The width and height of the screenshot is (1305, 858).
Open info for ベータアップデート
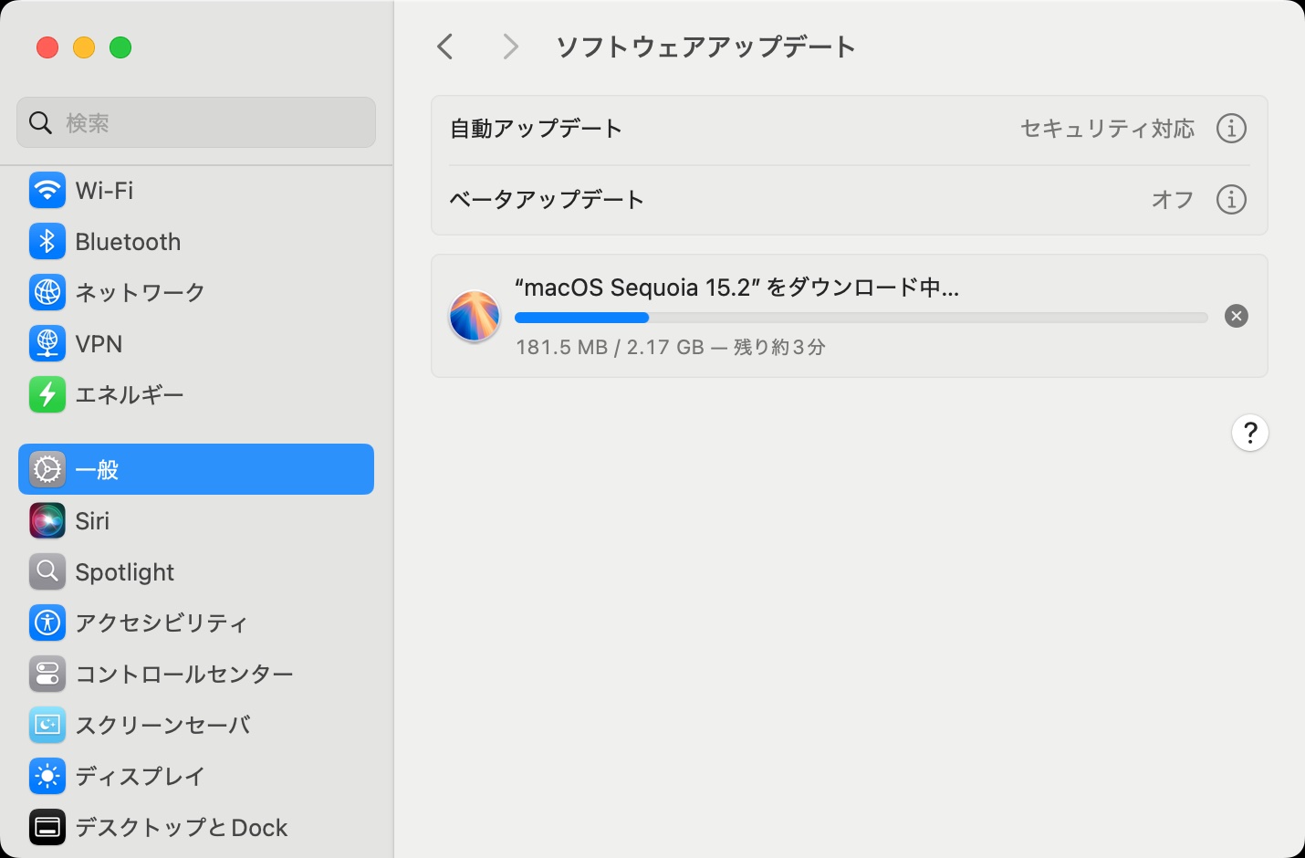click(x=1231, y=199)
